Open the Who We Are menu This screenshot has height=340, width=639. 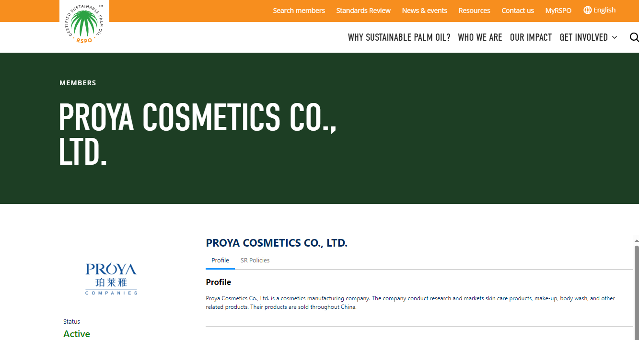pyautogui.click(x=480, y=37)
